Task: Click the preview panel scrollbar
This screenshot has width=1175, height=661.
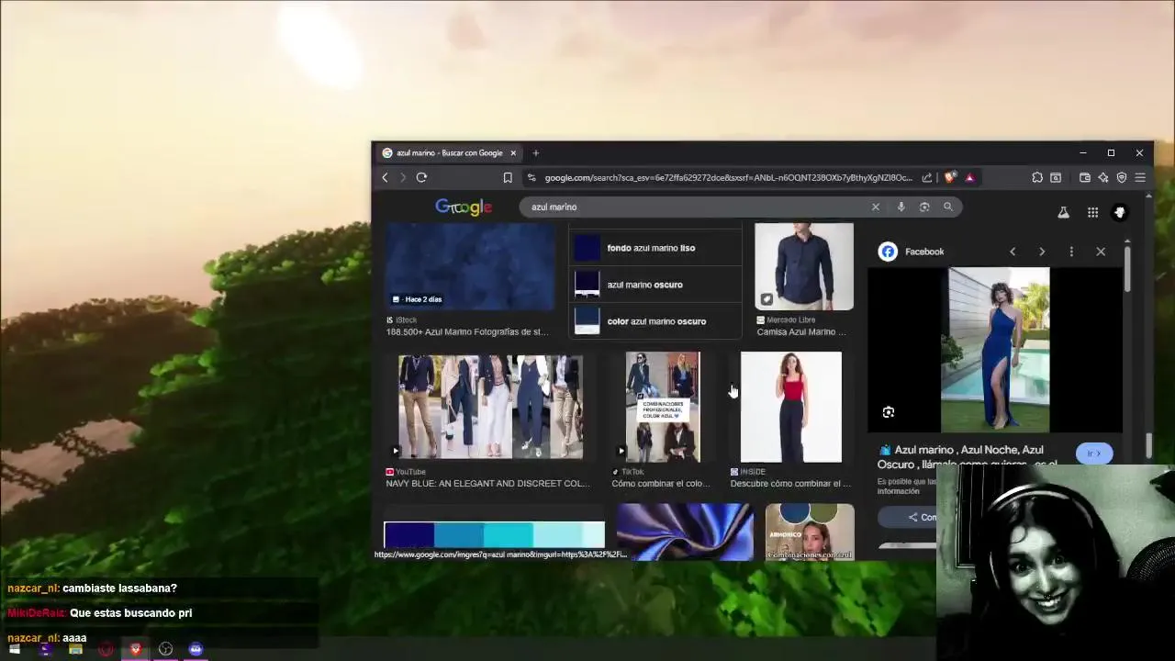Action: tap(1127, 269)
